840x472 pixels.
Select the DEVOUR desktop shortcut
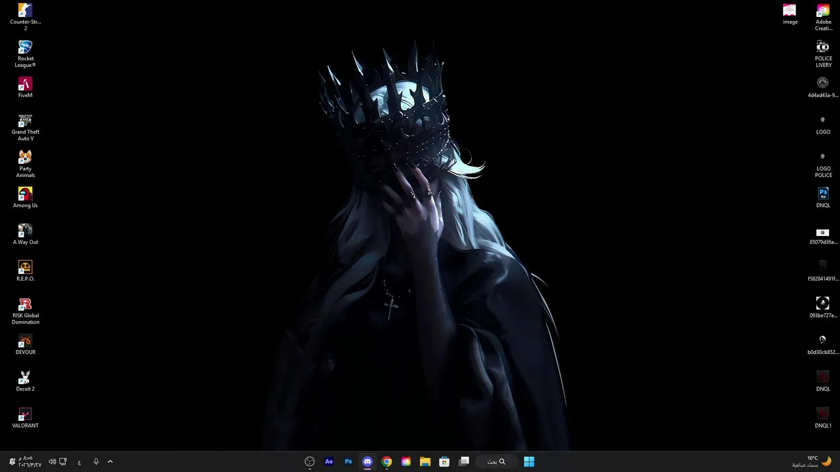point(25,345)
